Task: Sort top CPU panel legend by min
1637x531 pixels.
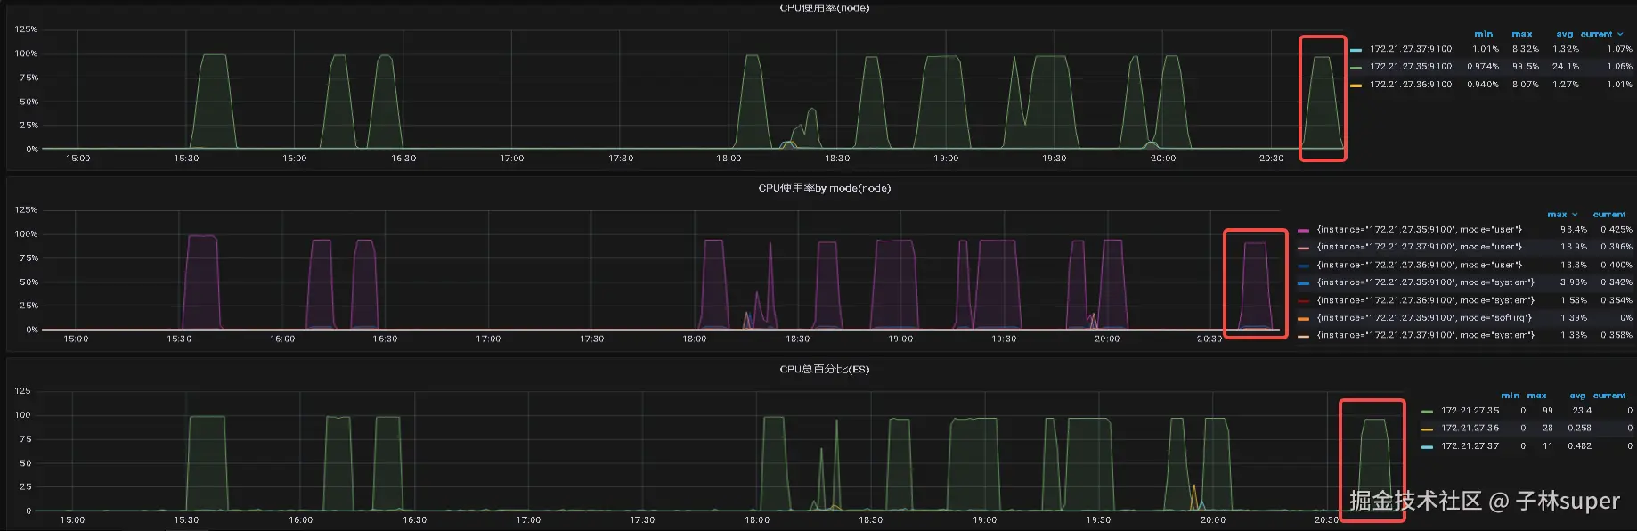Action: 1483,34
